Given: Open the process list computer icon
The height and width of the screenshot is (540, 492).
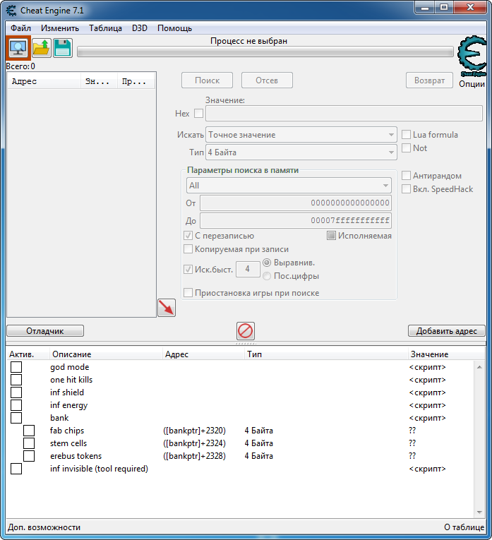Looking at the screenshot, I should point(18,48).
